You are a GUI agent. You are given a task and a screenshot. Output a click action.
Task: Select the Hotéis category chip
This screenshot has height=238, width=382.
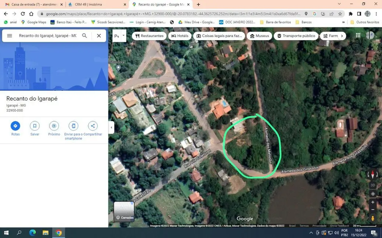click(180, 36)
